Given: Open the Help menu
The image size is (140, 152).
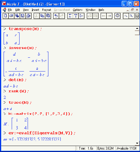Looking at the screenshot, I should click(101, 10).
